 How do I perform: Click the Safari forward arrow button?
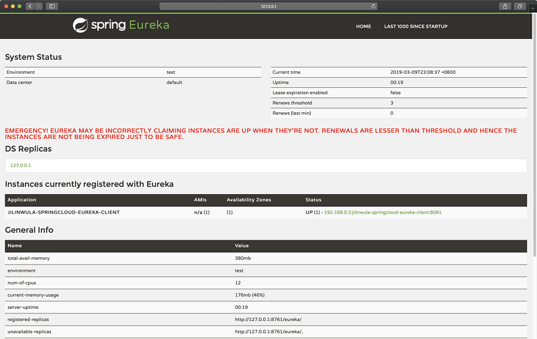(38, 6)
